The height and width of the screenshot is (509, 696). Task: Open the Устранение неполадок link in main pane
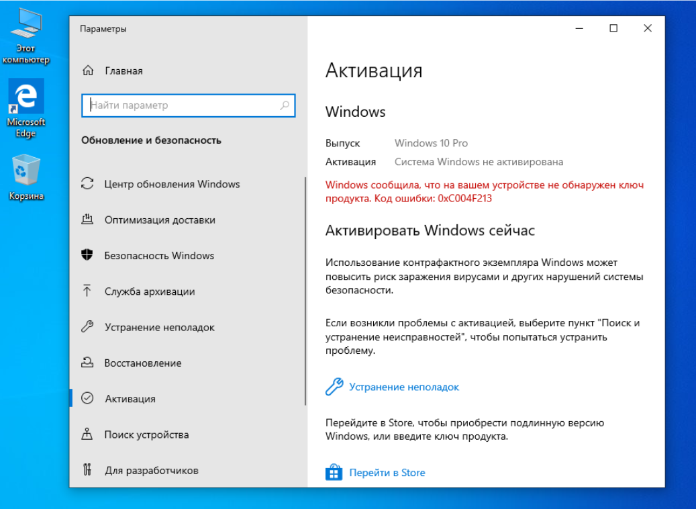(x=404, y=387)
